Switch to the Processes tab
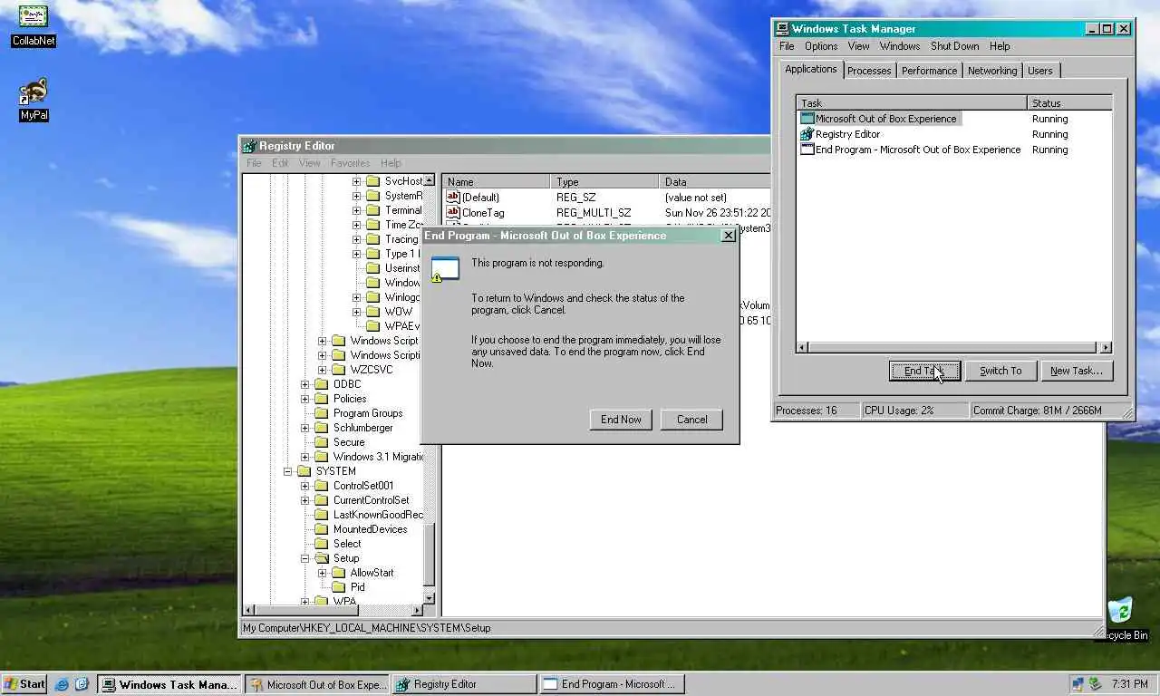This screenshot has width=1160, height=696. [x=869, y=71]
